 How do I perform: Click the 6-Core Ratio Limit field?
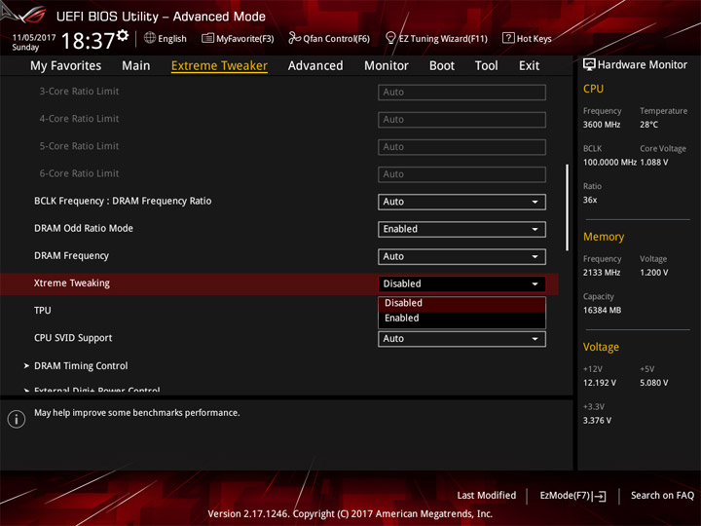pyautogui.click(x=461, y=174)
